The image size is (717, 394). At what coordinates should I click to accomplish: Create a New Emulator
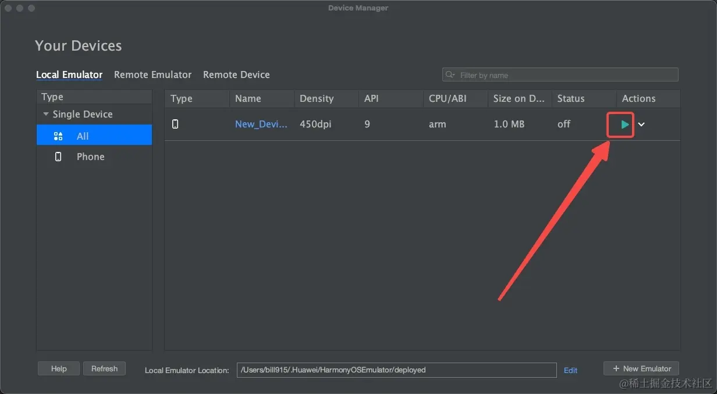(641, 368)
